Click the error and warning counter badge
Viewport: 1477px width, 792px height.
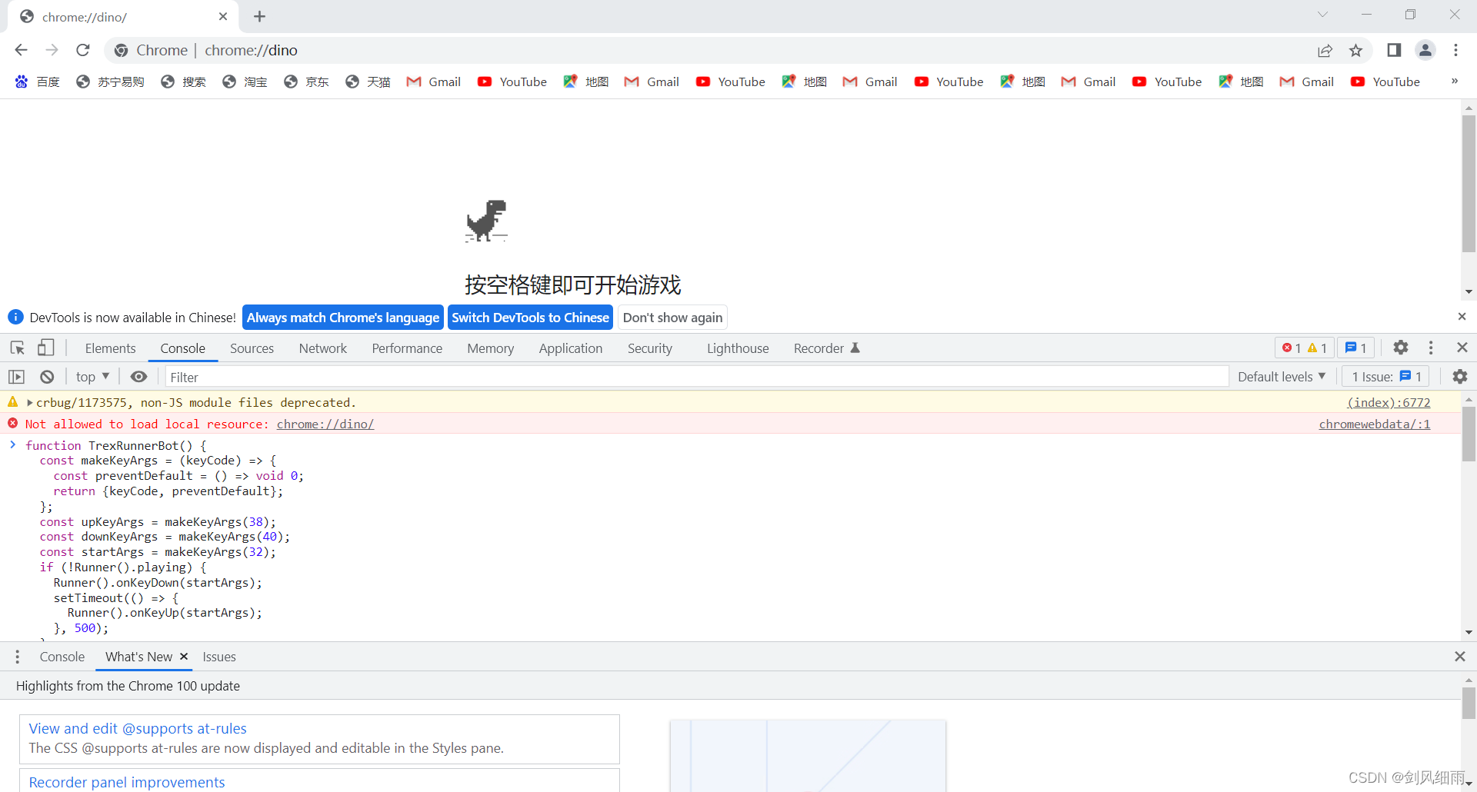pyautogui.click(x=1304, y=348)
